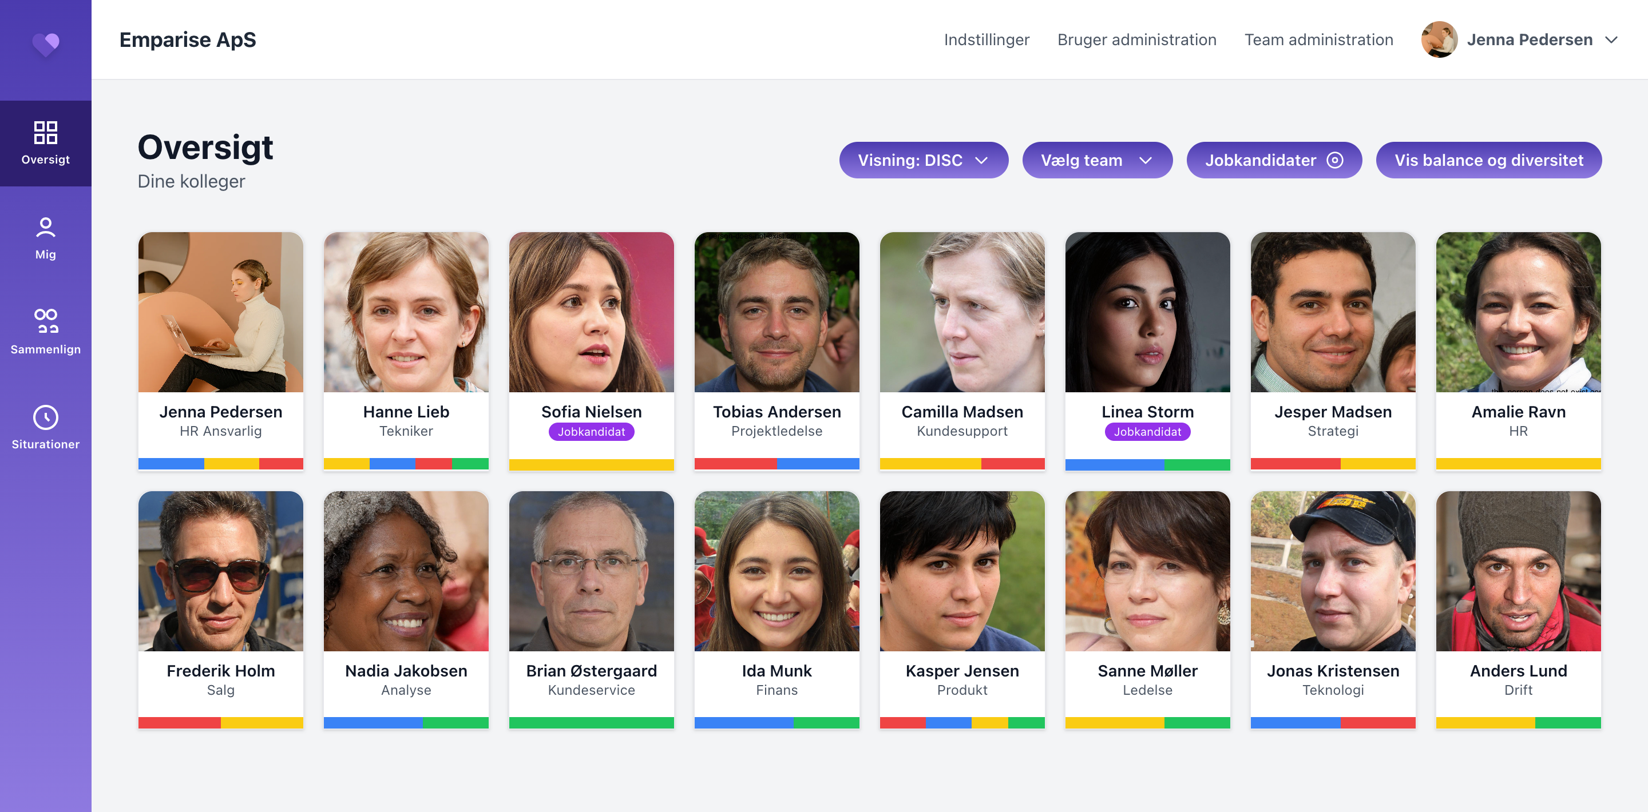
Task: Click Kasper Jensen's four-color DISC bar
Action: (962, 723)
